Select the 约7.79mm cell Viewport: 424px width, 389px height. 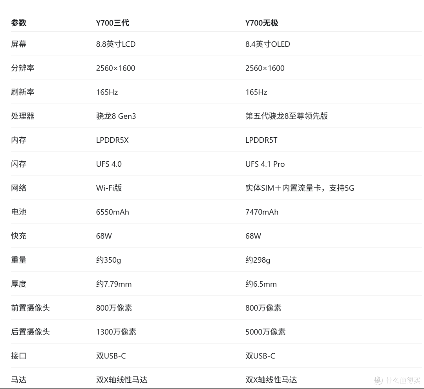click(x=114, y=284)
